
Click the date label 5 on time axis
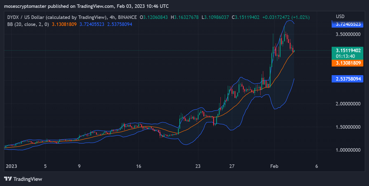point(45,166)
